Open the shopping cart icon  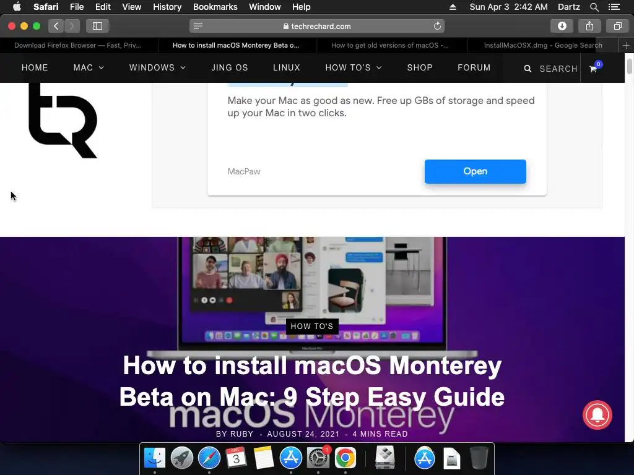594,68
